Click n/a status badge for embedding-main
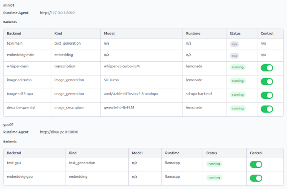The width and height of the screenshot is (287, 189). click(234, 56)
